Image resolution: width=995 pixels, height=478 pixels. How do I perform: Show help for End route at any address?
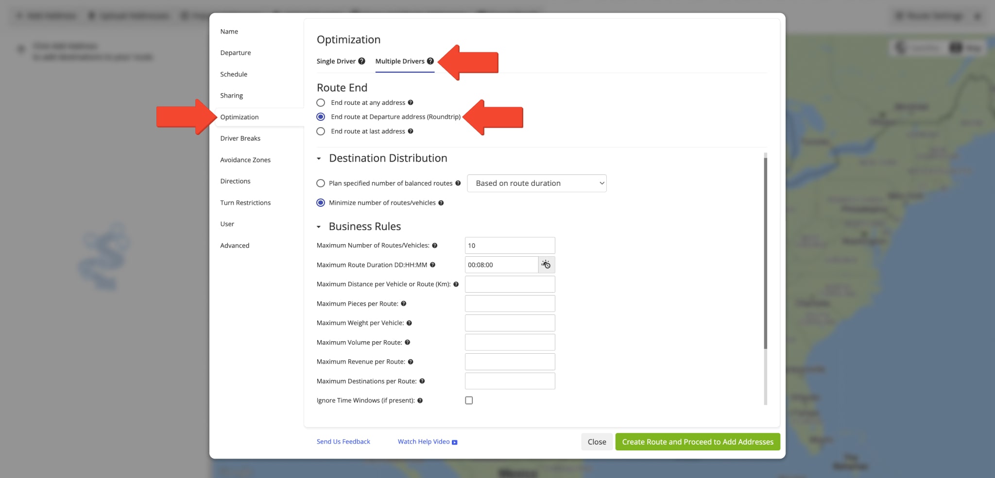(411, 102)
